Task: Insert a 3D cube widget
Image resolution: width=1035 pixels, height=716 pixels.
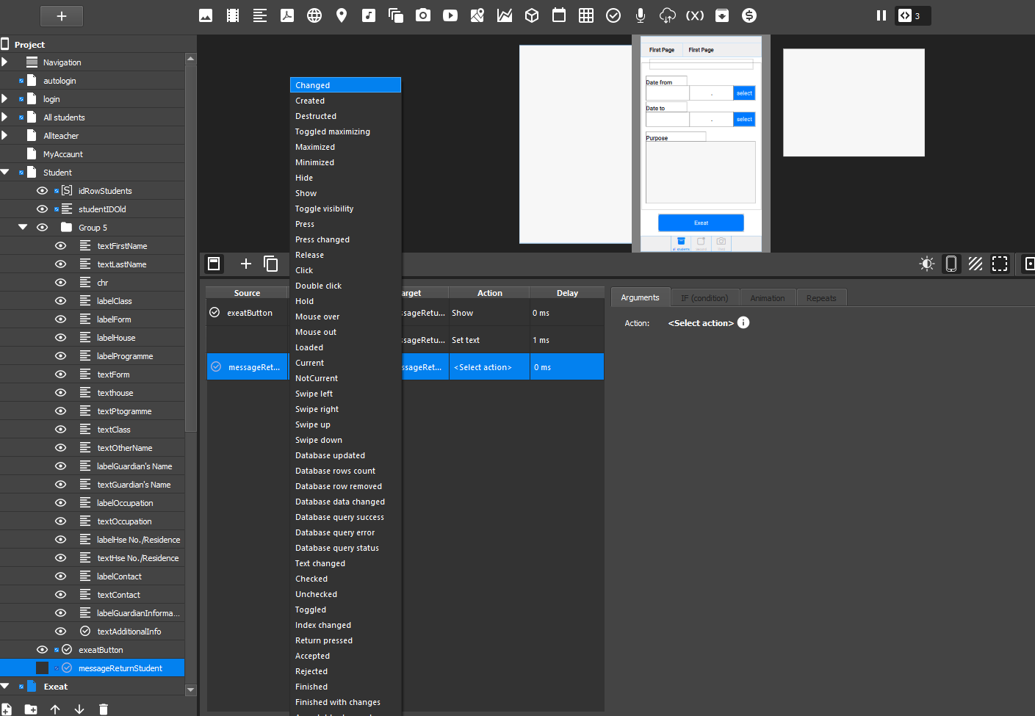Action: tap(532, 15)
